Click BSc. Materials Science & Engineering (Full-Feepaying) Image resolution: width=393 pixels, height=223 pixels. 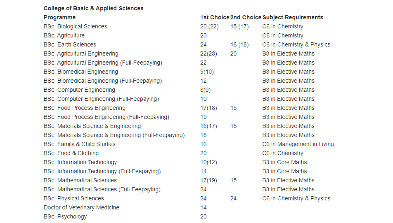point(114,135)
